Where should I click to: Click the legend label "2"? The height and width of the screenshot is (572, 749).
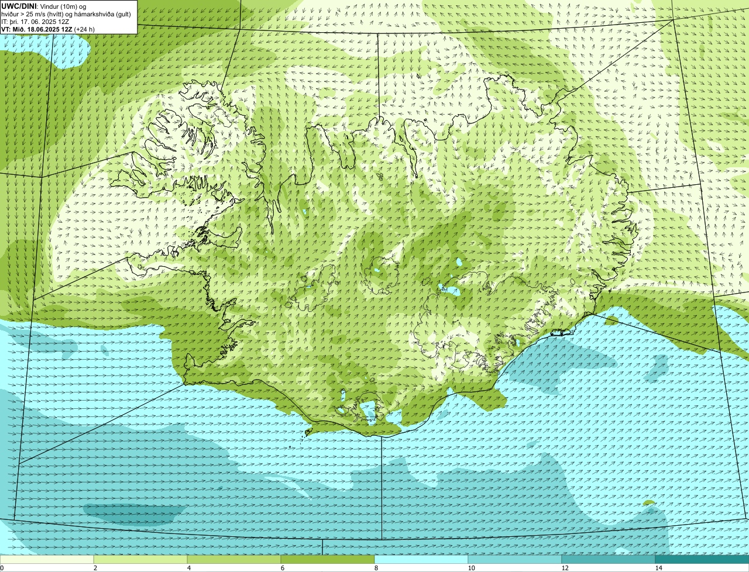[95, 568]
